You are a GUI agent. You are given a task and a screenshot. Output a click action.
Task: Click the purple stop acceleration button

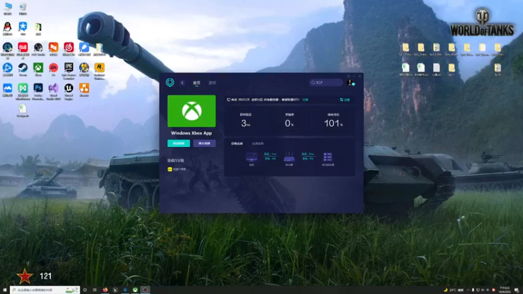[x=204, y=143]
